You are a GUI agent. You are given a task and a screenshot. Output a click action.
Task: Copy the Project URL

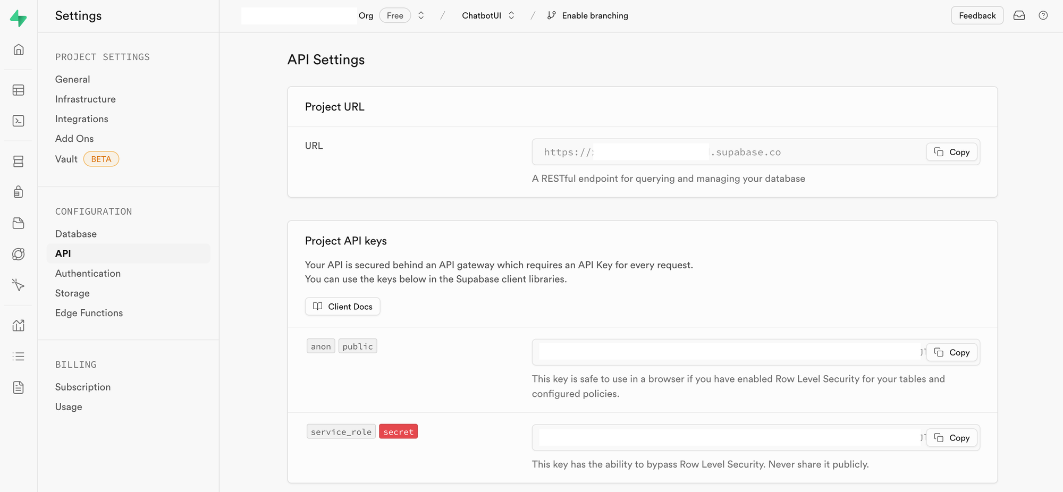[x=951, y=152]
